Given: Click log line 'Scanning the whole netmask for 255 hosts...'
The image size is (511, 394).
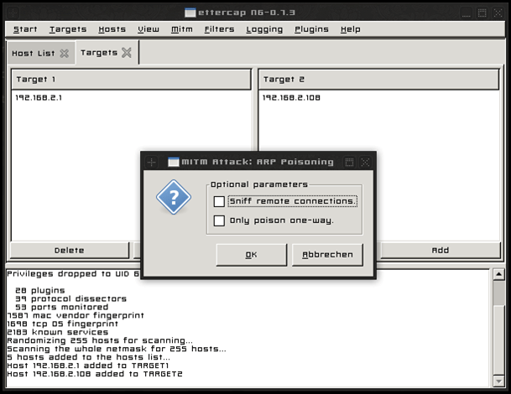Looking at the screenshot, I should point(117,349).
